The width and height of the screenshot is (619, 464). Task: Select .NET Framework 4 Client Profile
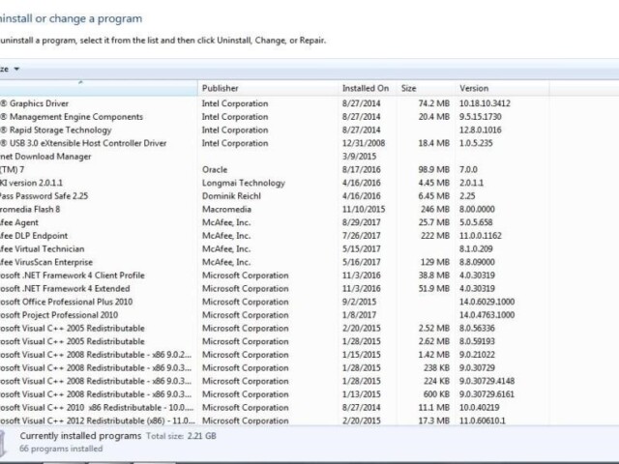coord(73,275)
